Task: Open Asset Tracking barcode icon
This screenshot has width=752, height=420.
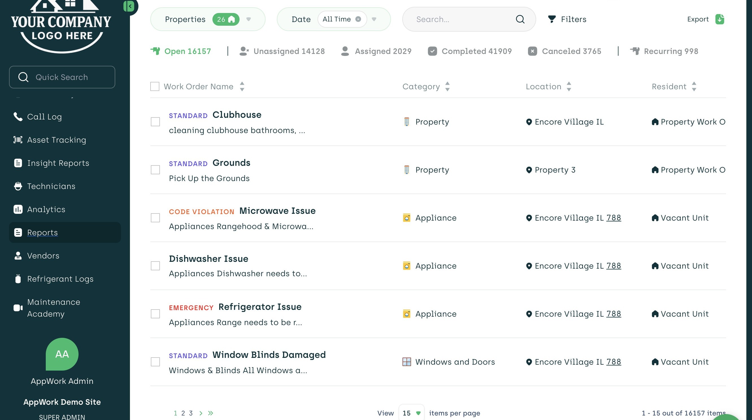Action: [x=18, y=140]
